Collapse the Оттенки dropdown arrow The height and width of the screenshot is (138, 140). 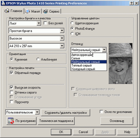[104, 50]
